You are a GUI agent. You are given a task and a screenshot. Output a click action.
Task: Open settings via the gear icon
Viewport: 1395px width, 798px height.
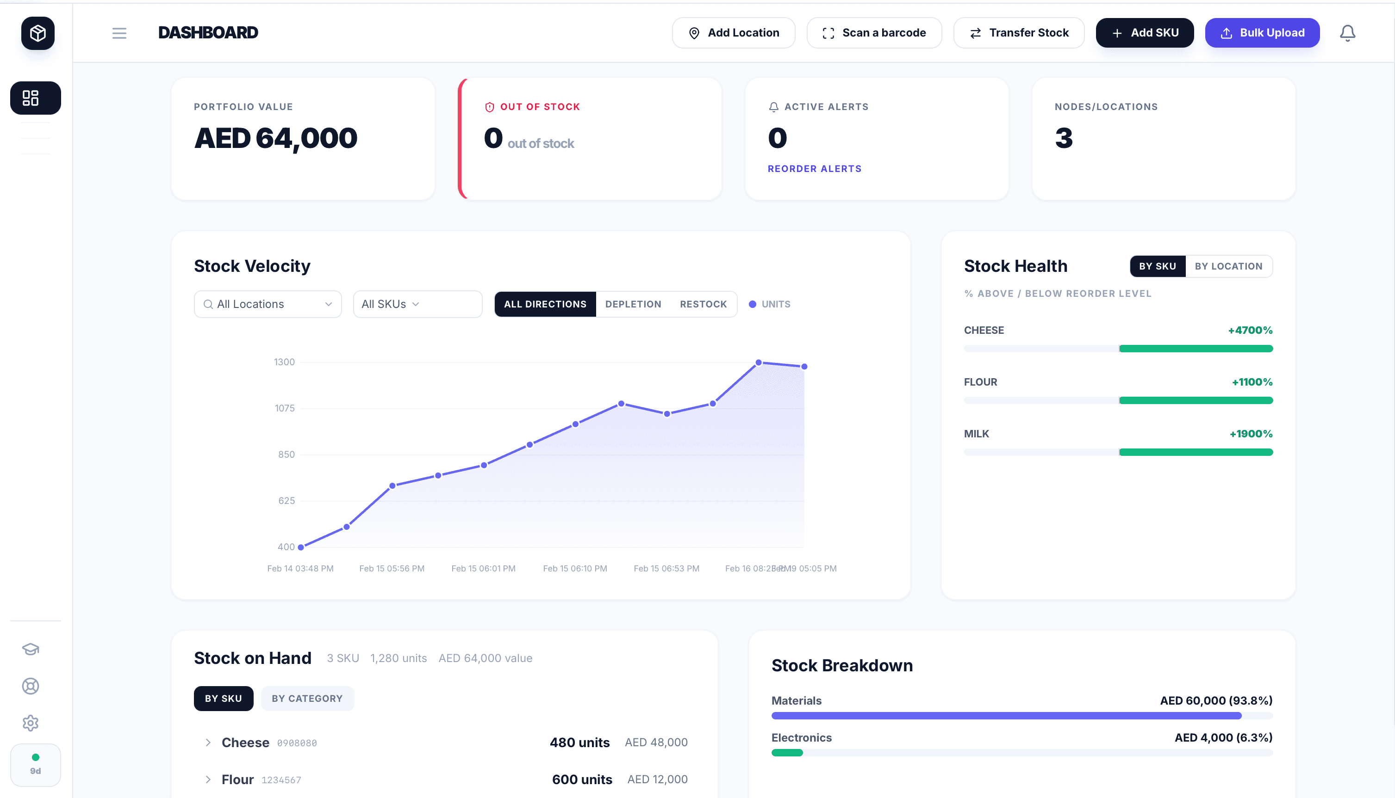30,723
